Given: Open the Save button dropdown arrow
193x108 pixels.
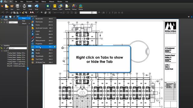Looking at the screenshot, I should (x=21, y=6).
